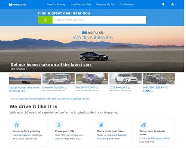The width and height of the screenshot is (186, 149).
Task: Open the online appraisal link
Action: 157,138
